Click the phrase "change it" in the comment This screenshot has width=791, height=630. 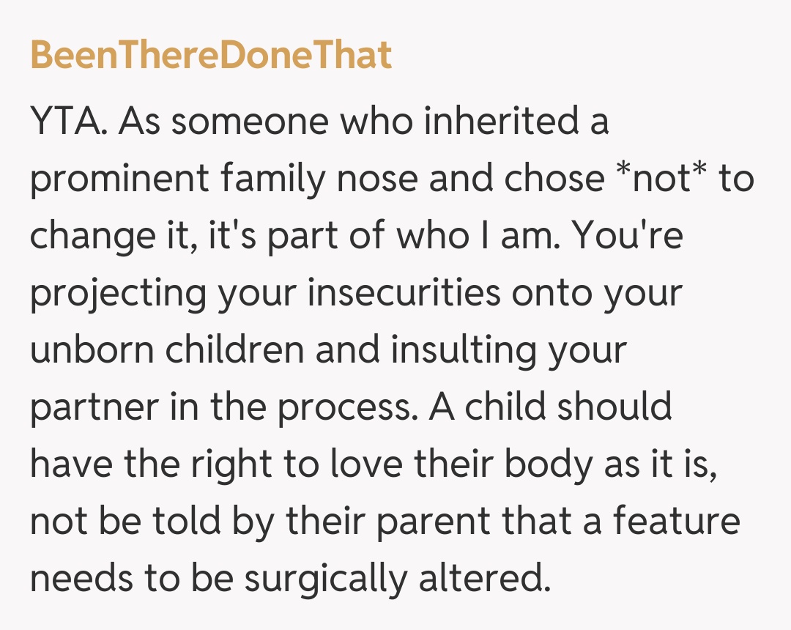111,236
